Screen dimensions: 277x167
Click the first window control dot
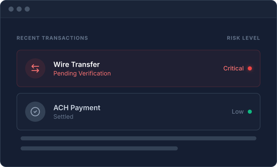pos(11,9)
